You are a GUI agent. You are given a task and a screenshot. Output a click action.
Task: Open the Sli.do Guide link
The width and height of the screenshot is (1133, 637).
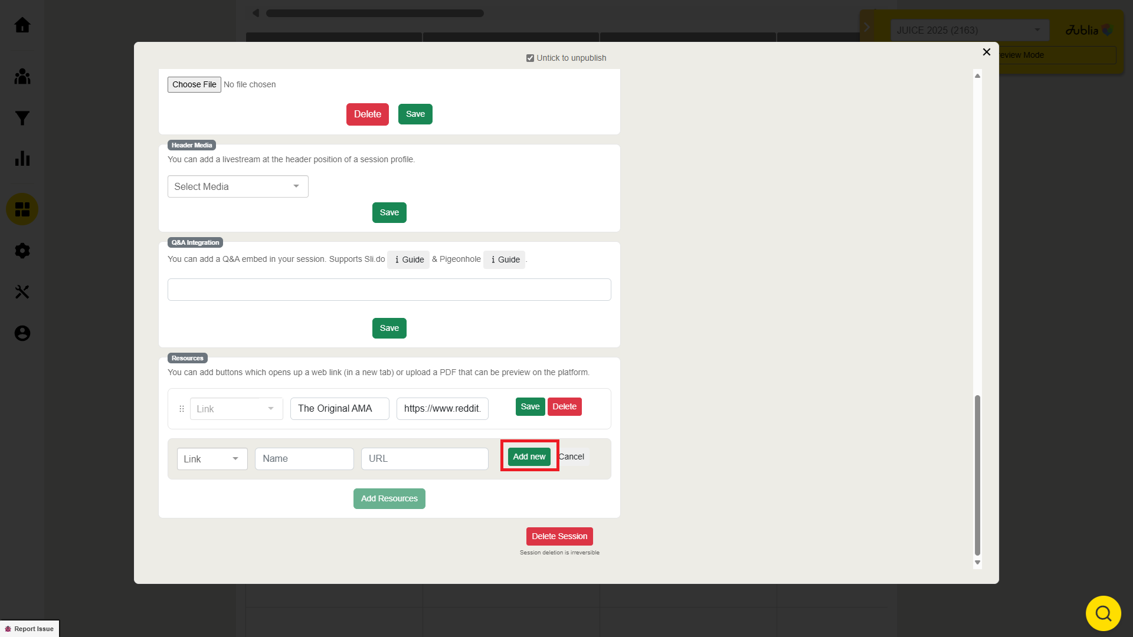pos(408,260)
